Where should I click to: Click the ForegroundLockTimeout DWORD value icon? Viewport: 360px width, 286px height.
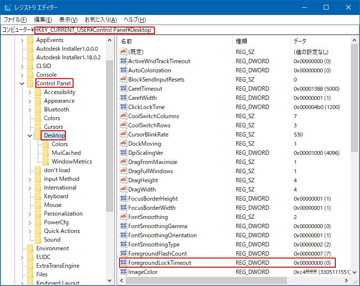pyautogui.click(x=123, y=263)
